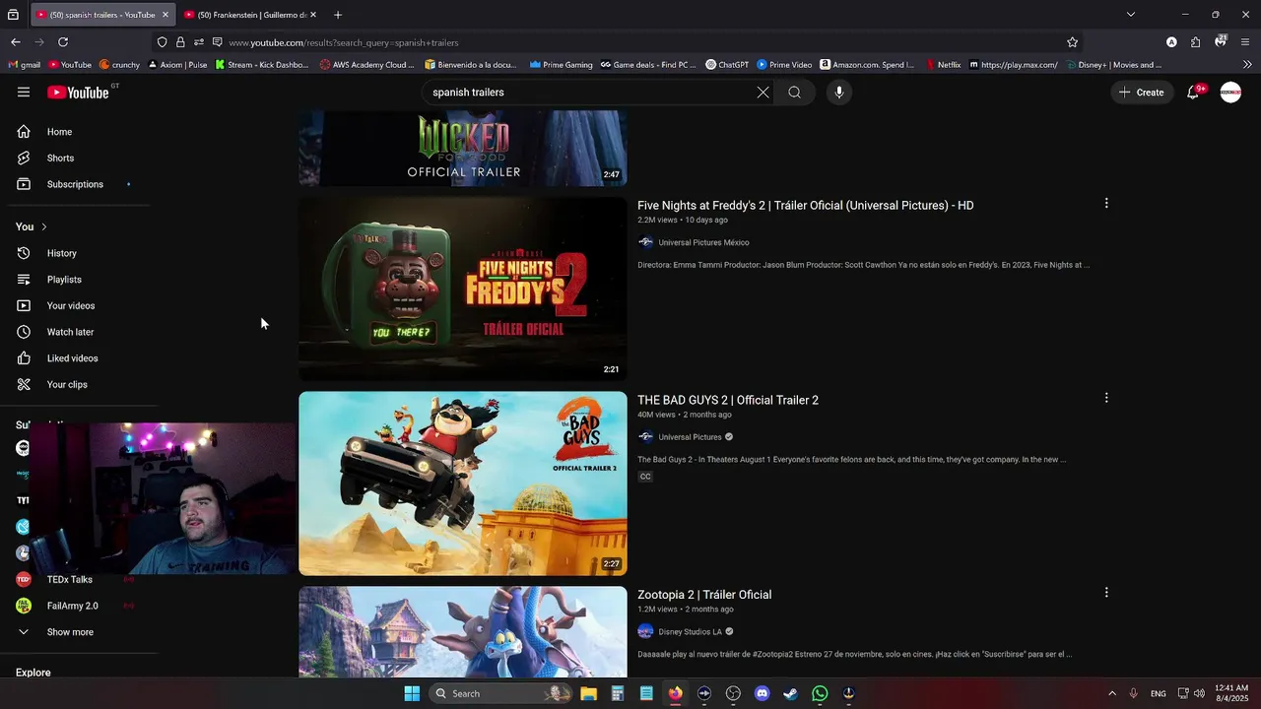This screenshot has height=709, width=1261.
Task: Go back to the previous page
Action: pos(16,42)
